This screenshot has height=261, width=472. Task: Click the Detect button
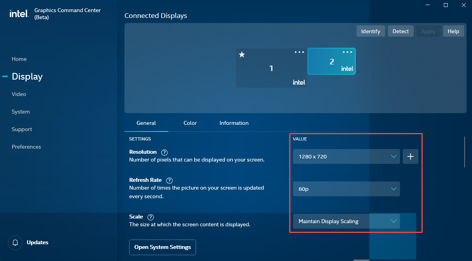coord(400,31)
